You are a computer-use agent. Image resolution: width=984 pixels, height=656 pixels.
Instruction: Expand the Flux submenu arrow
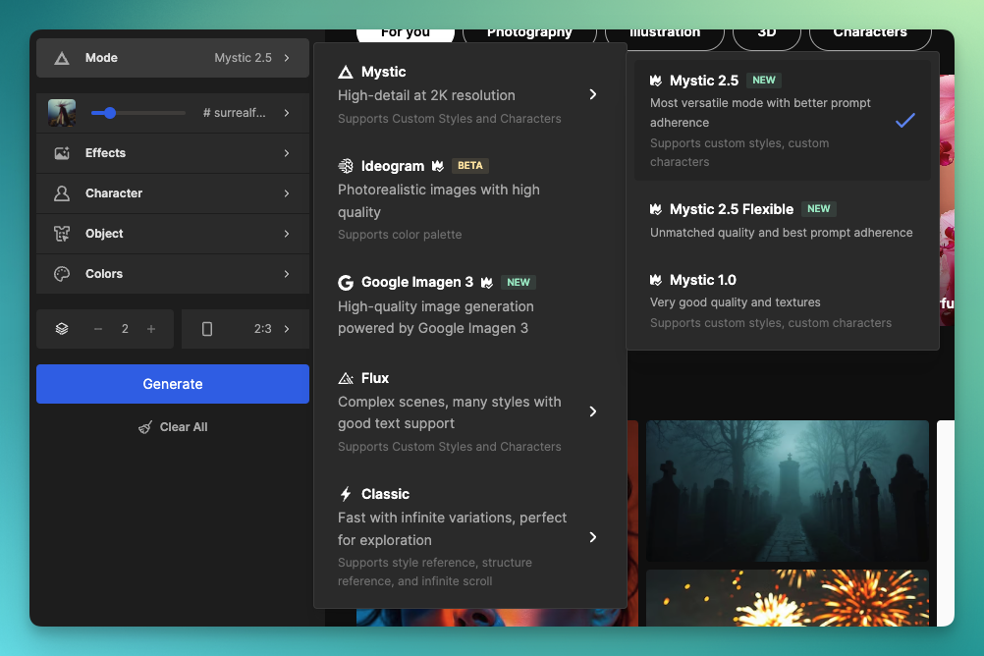(x=593, y=411)
